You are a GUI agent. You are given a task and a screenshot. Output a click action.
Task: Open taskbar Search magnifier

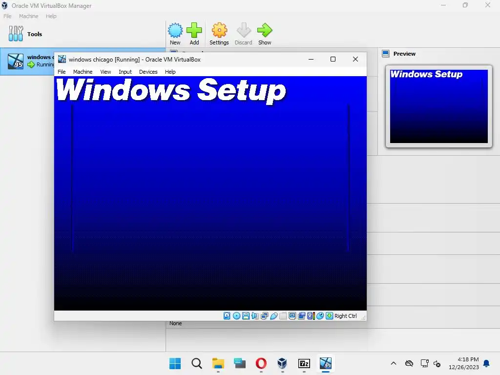pos(197,363)
